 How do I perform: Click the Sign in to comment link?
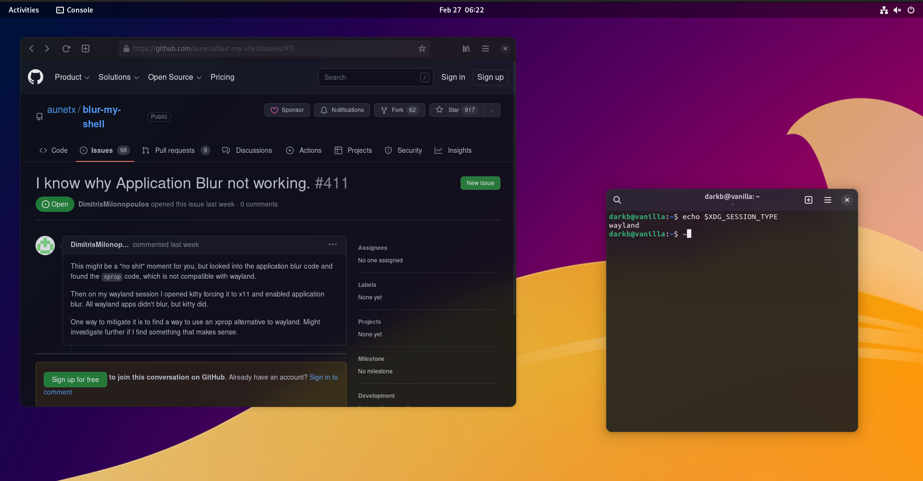pyautogui.click(x=324, y=377)
